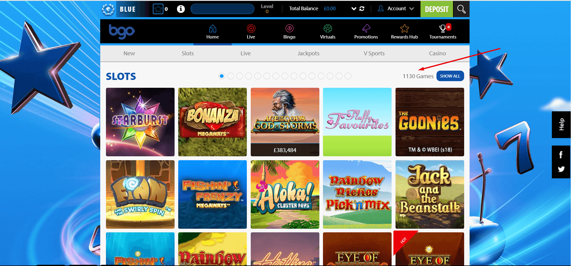Expand the total balance dropdown arrow
The image size is (571, 266).
[x=354, y=9]
